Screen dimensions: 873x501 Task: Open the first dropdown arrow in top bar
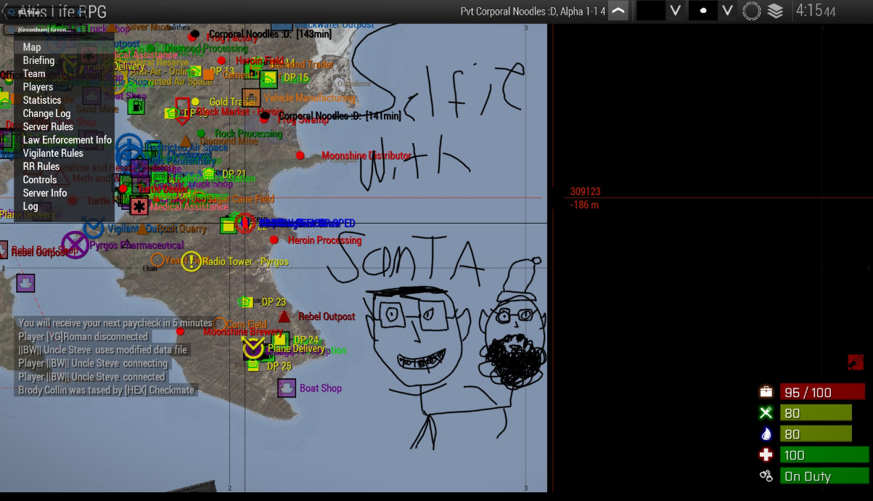click(x=675, y=11)
